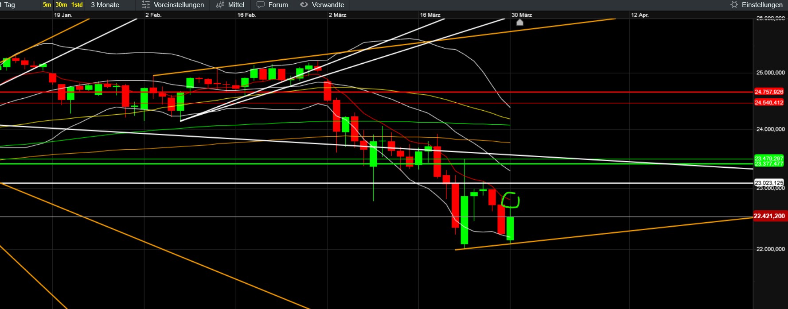Open the 1 Tag interval dropdown

point(9,5)
